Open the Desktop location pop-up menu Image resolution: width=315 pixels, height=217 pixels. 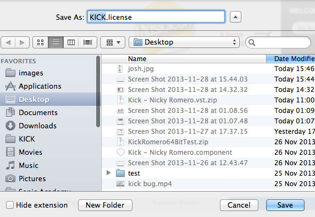(x=184, y=42)
